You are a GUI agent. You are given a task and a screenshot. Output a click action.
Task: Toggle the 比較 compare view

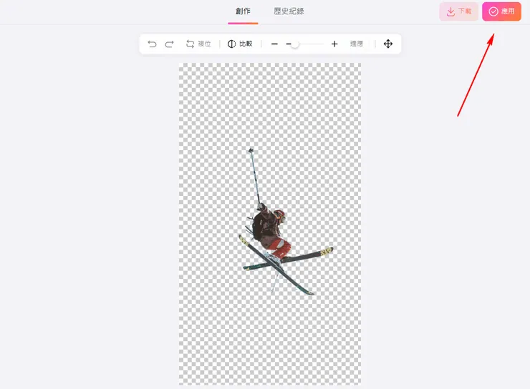point(240,44)
